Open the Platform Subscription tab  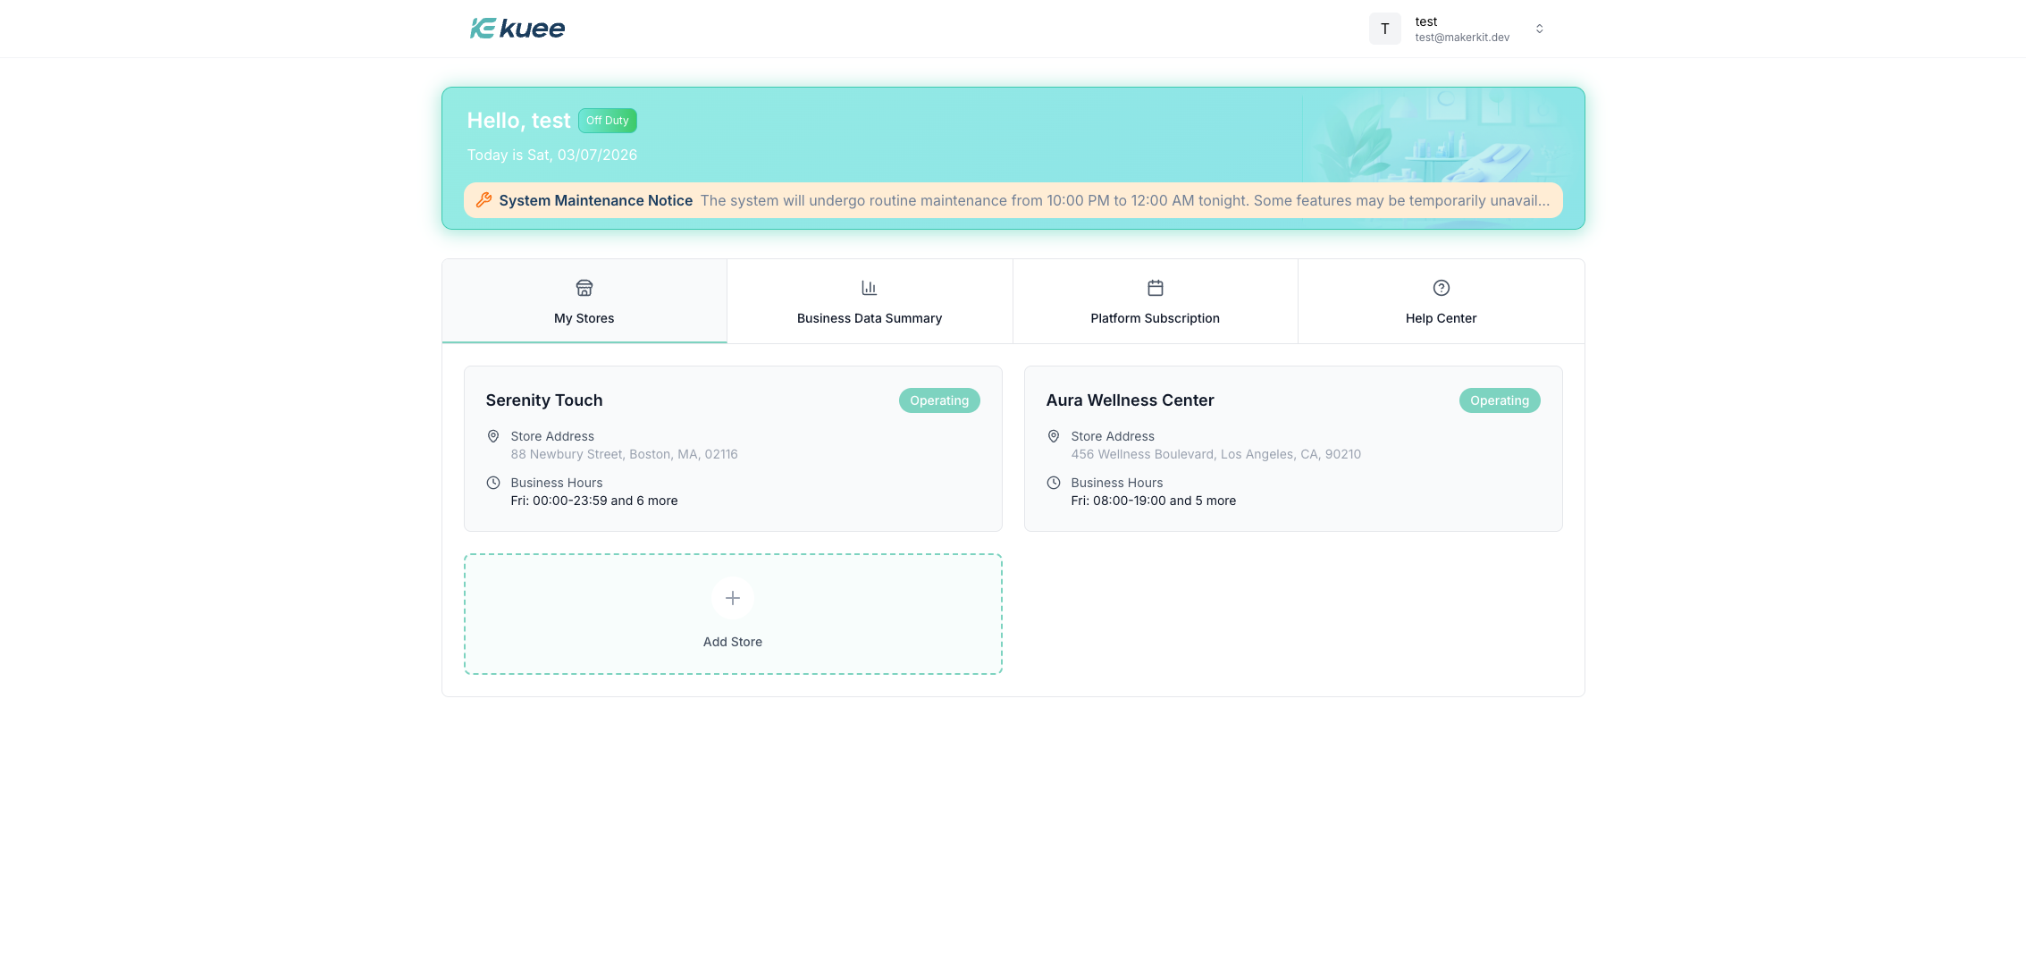click(x=1155, y=302)
